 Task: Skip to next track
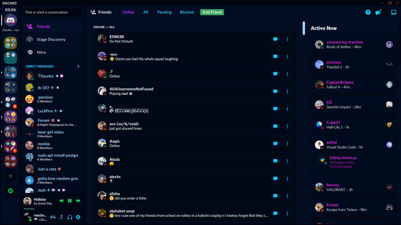point(78,201)
